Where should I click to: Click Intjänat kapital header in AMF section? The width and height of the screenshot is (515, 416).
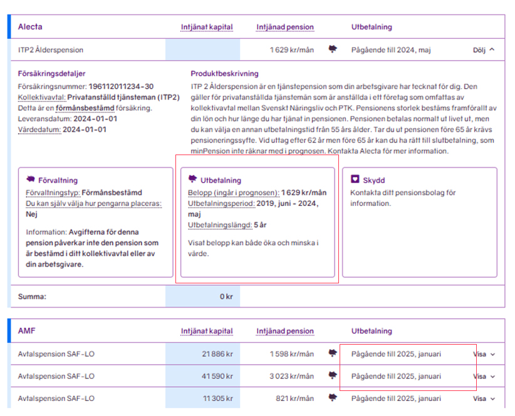coord(207,331)
